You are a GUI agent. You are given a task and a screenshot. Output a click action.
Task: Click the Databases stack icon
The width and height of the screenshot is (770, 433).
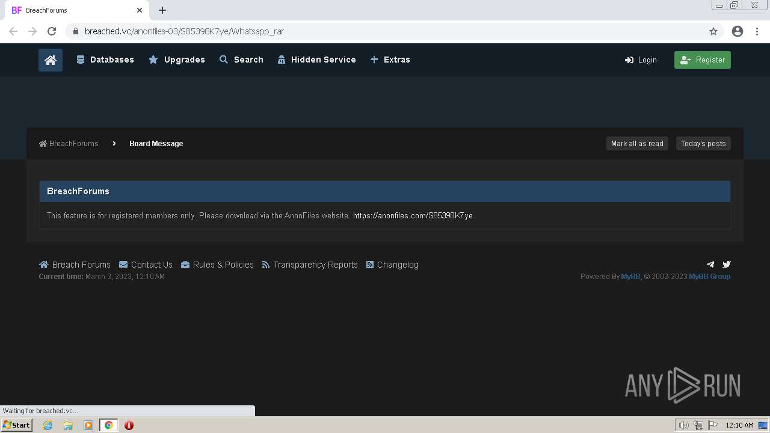coord(81,60)
